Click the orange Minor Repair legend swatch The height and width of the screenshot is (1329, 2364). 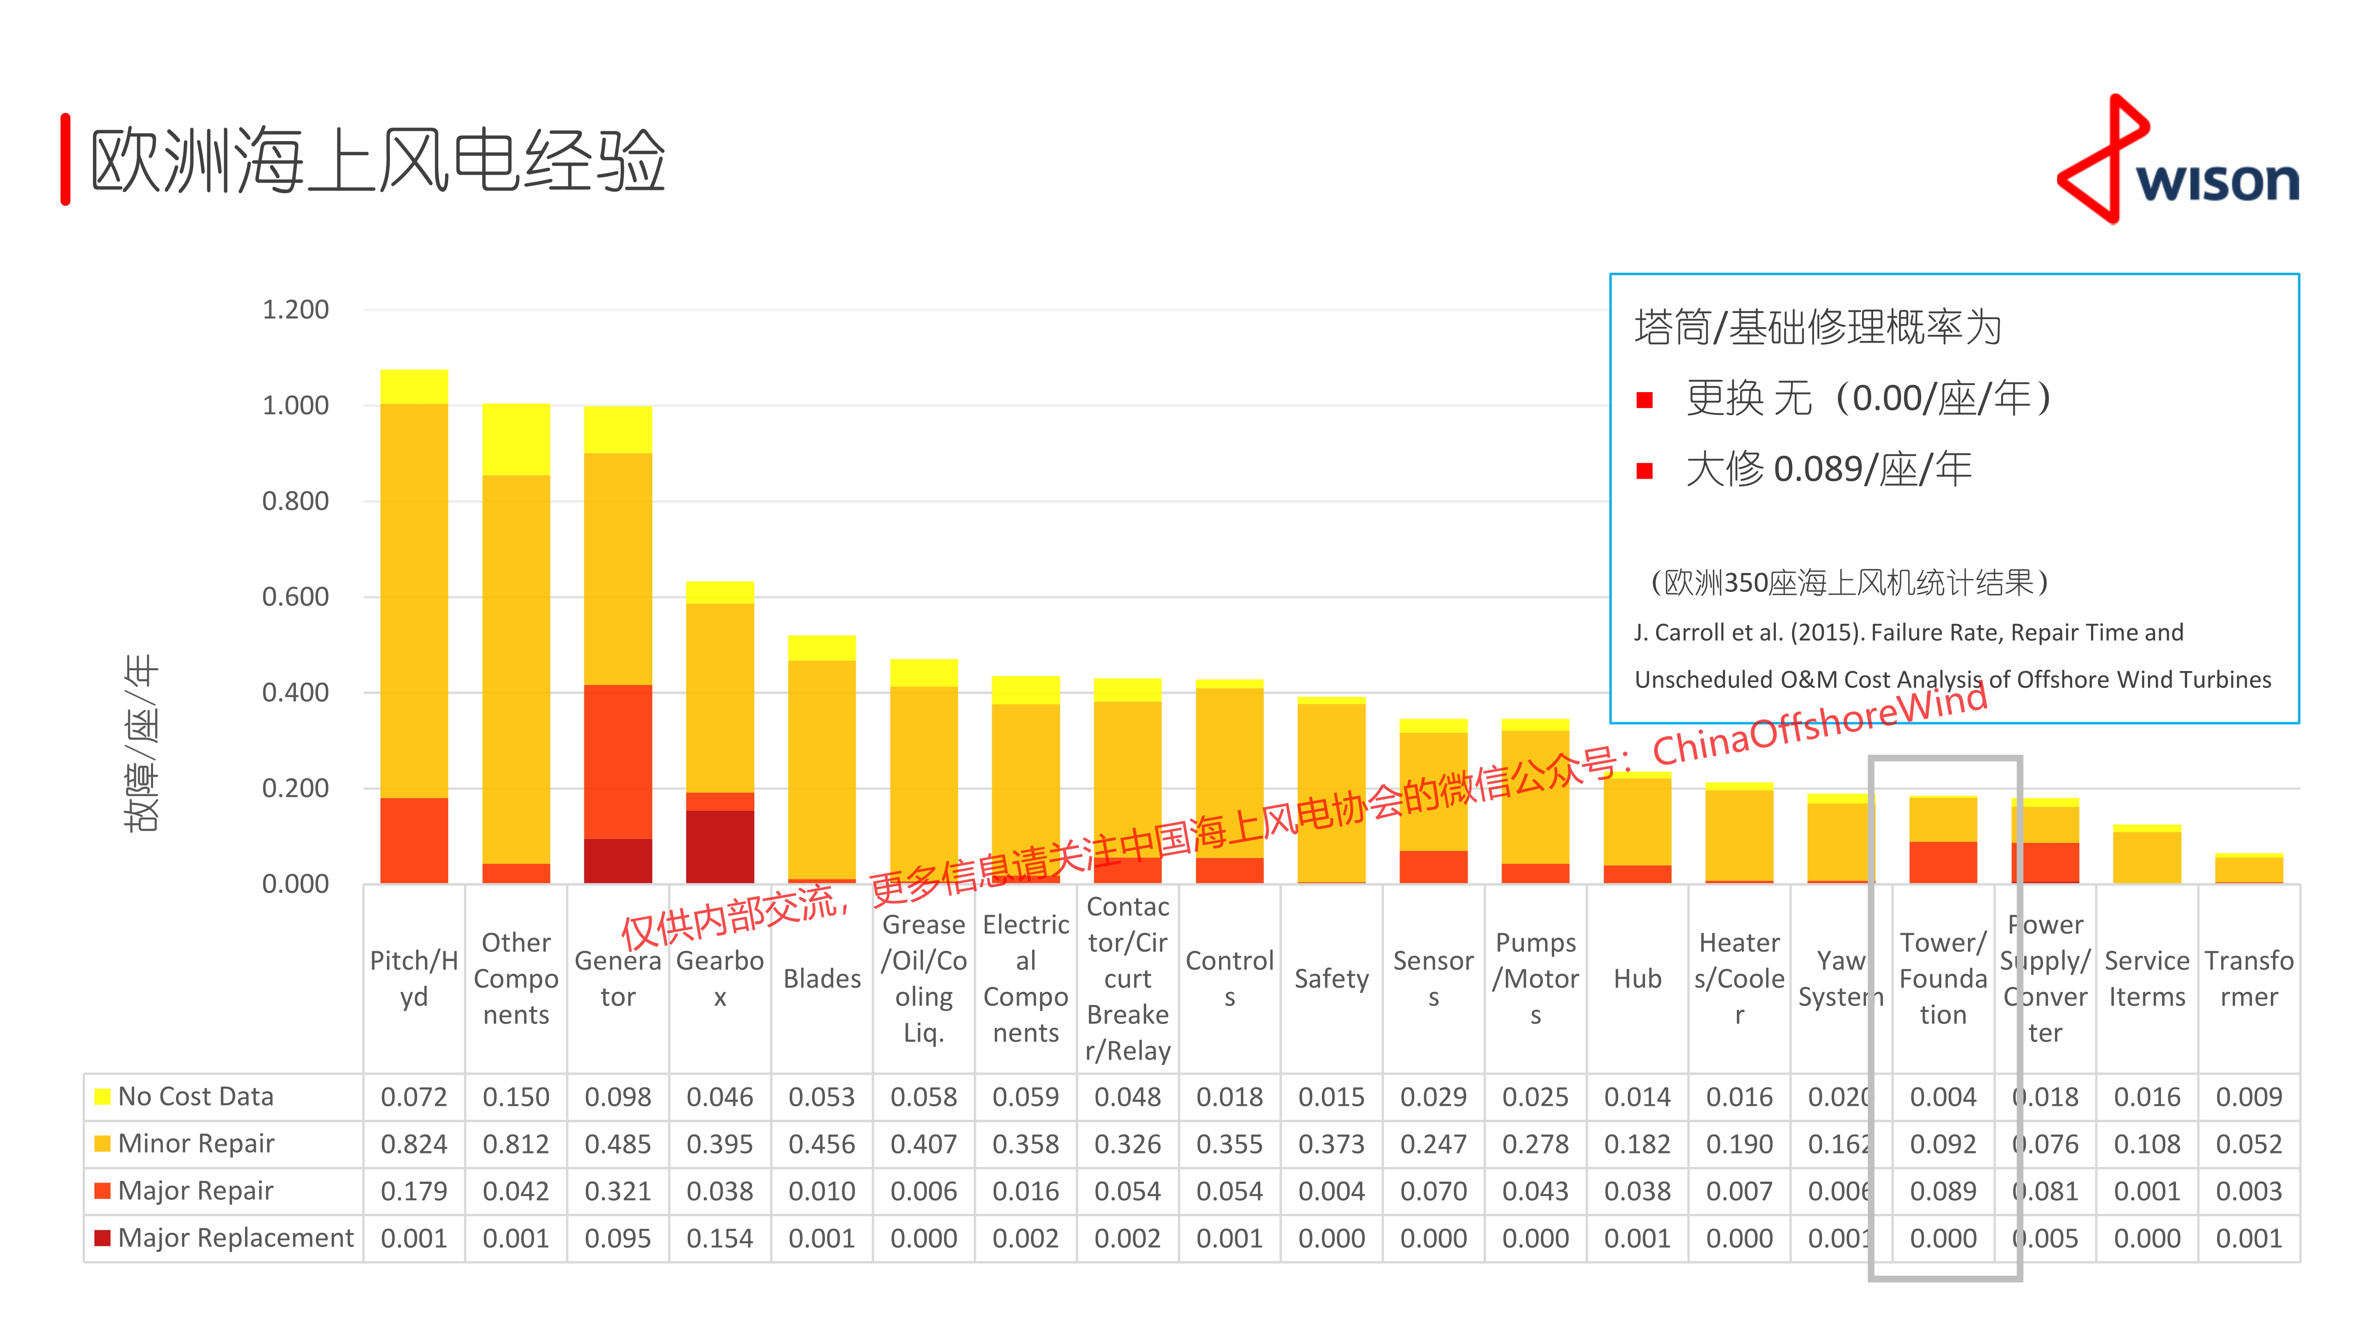click(x=103, y=1144)
